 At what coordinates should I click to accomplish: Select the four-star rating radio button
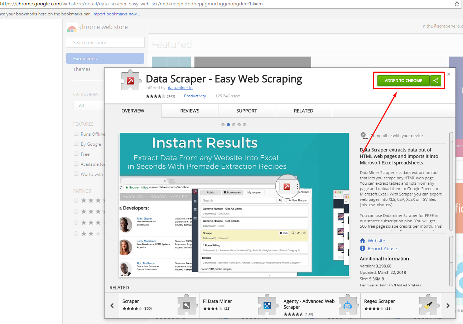[76, 212]
